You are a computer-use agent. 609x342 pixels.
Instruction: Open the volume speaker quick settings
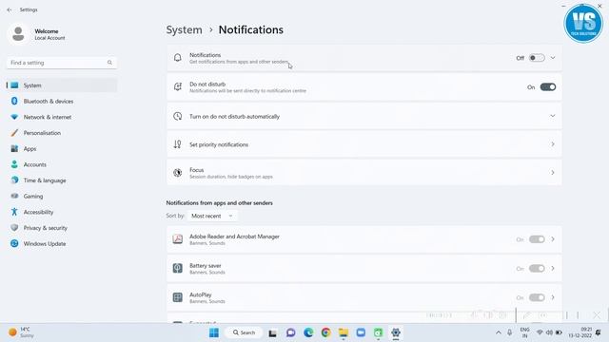pos(549,332)
